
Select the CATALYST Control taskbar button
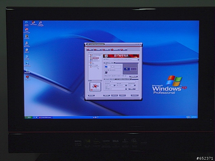(45, 117)
